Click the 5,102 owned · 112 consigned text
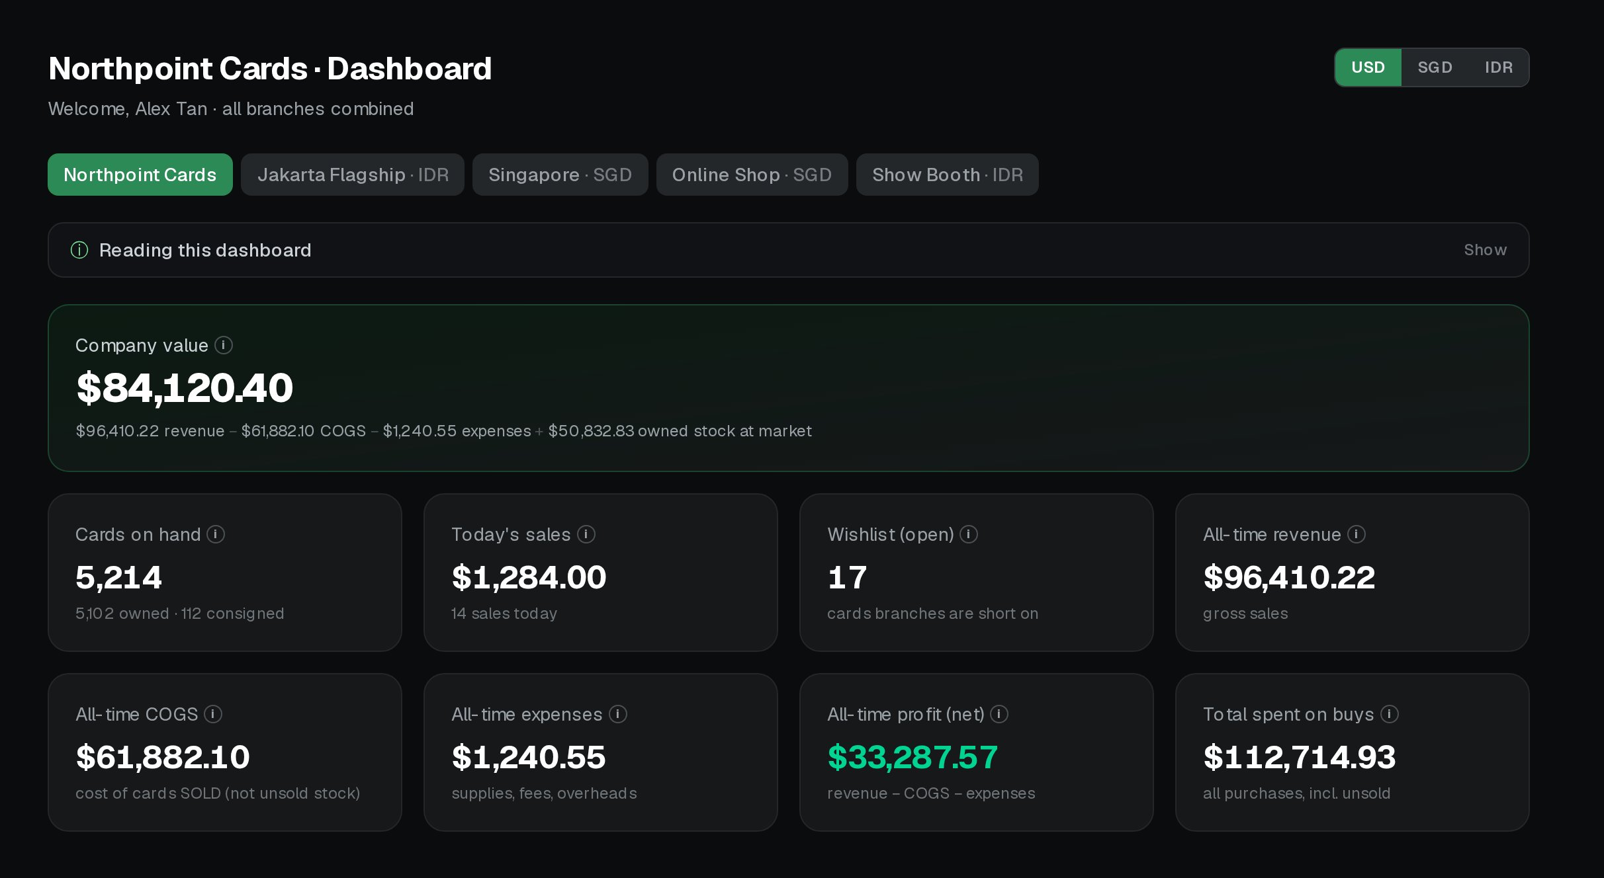1604x878 pixels. coord(180,614)
